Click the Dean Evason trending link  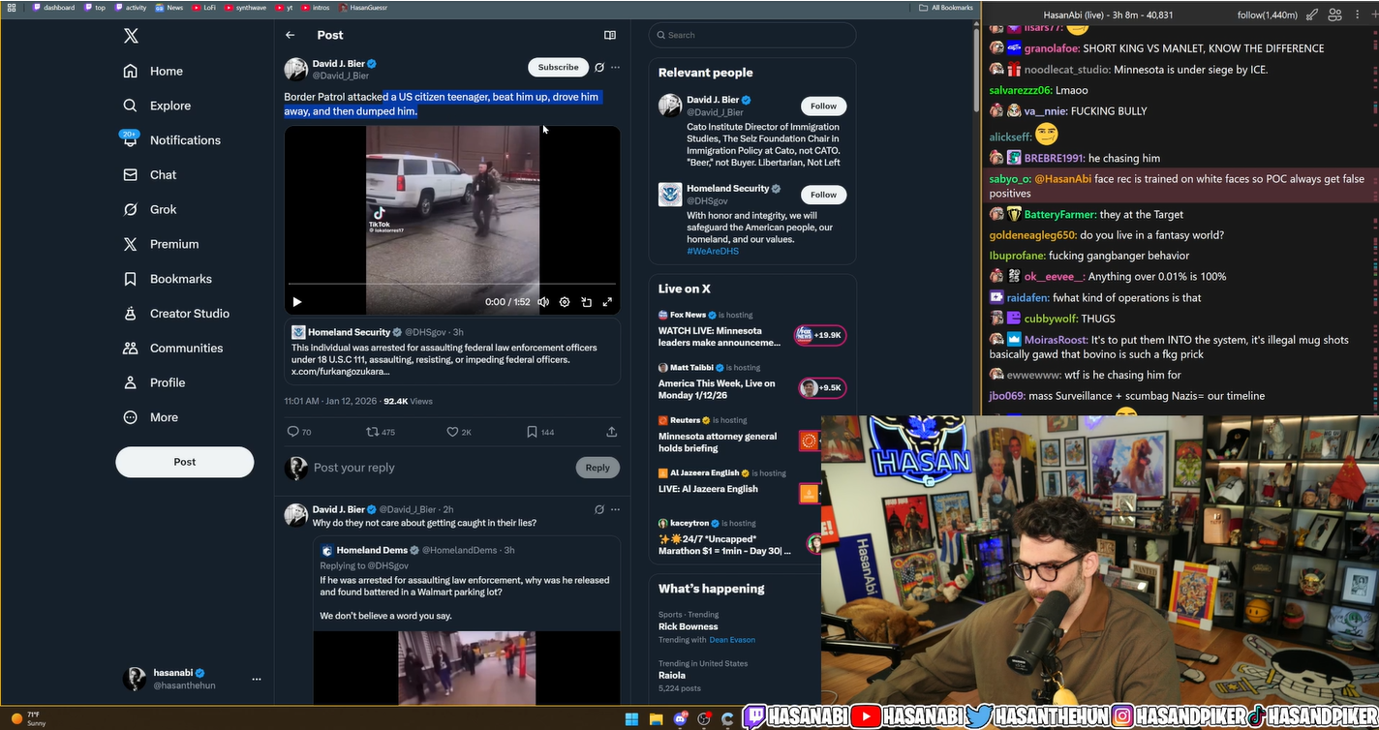[x=732, y=640]
